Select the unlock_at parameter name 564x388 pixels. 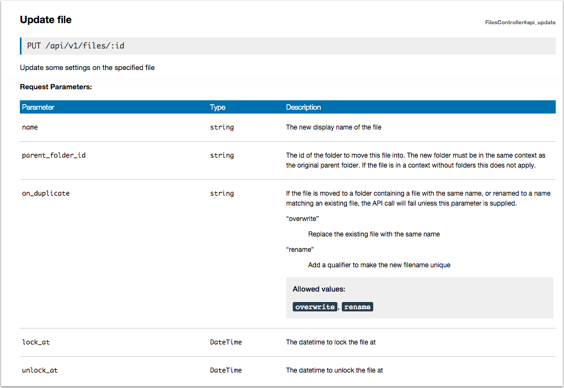[x=40, y=370]
